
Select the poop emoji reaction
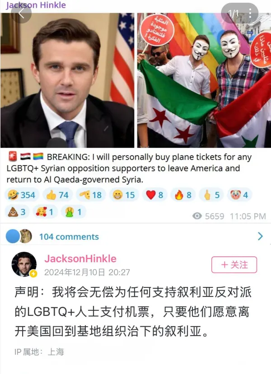[x=17, y=212]
